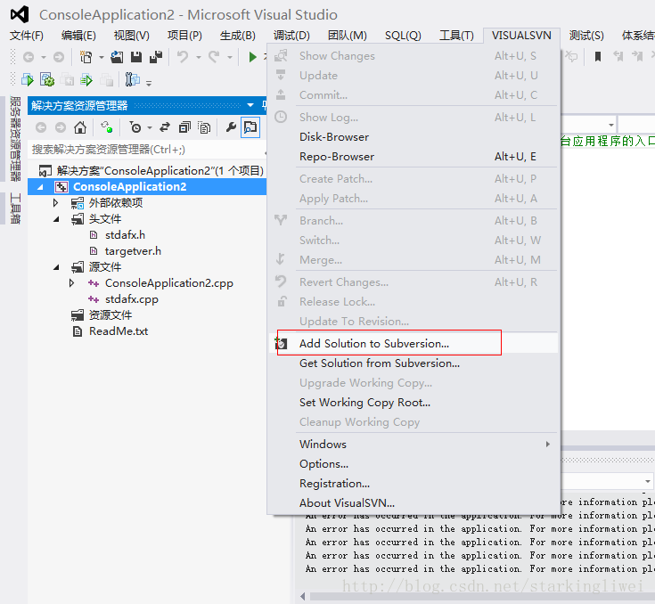Choose Add Solution to Subversion...
The width and height of the screenshot is (655, 604).
(x=413, y=343)
